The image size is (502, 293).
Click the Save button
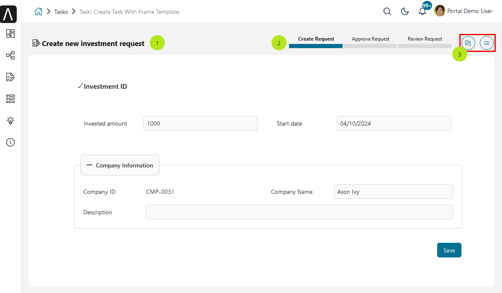449,250
